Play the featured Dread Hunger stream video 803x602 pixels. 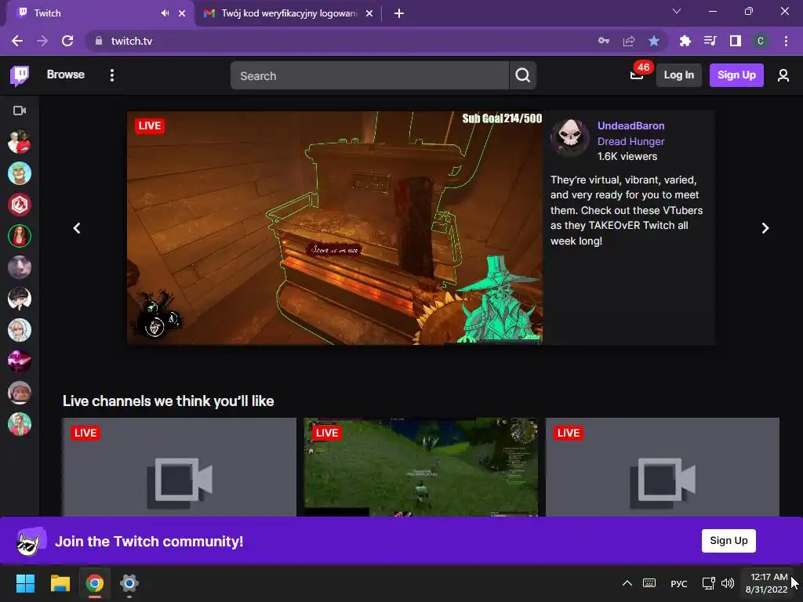[335, 228]
